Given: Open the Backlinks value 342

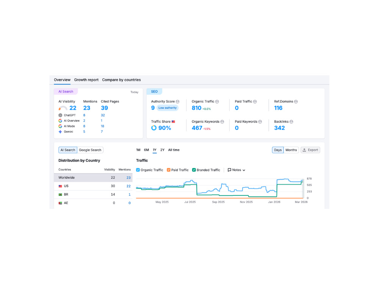Looking at the screenshot, I should 279,128.
